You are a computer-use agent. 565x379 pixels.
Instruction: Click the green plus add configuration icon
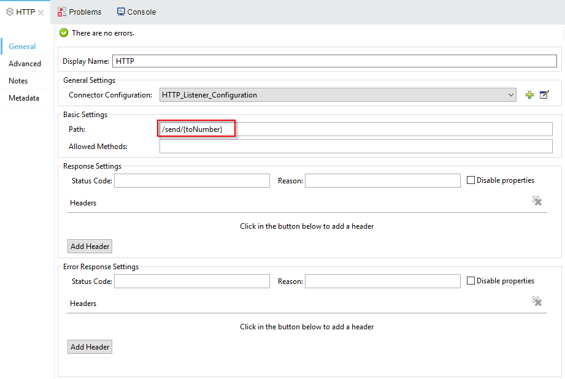(x=529, y=95)
